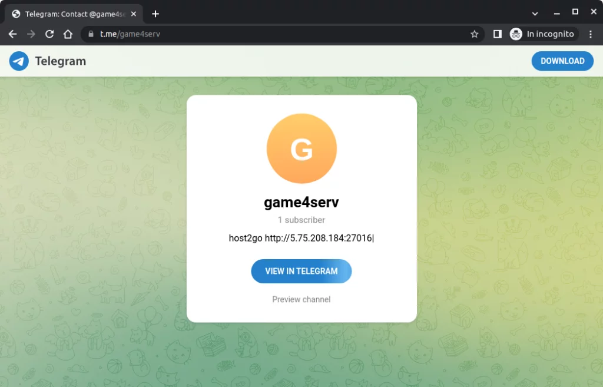Open the Preview channel link
Viewport: 603px width, 387px height.
(x=301, y=299)
